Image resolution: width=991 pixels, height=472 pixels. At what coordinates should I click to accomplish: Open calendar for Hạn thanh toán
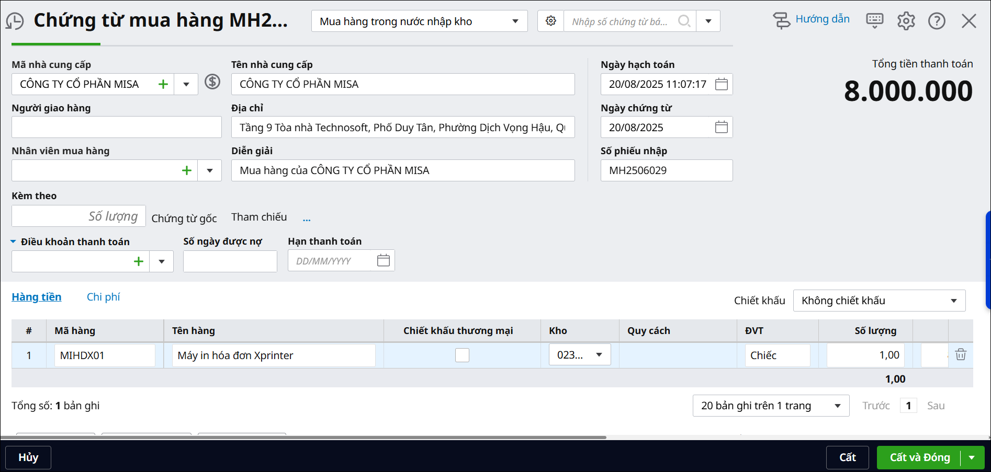(x=384, y=260)
